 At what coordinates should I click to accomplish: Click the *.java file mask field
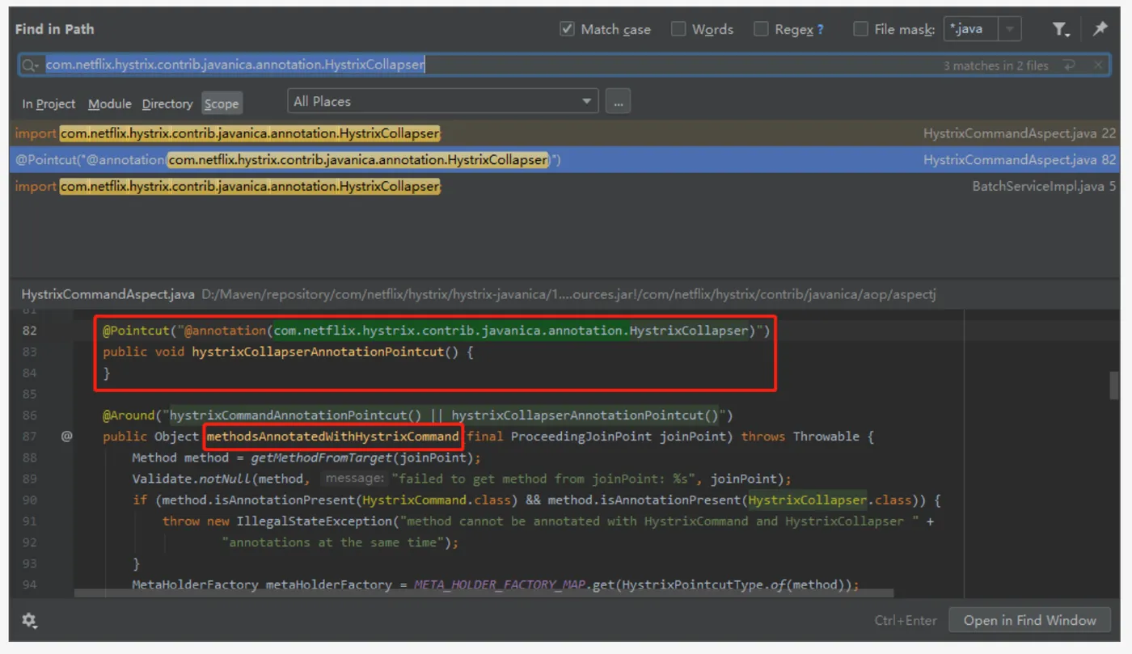pyautogui.click(x=972, y=29)
